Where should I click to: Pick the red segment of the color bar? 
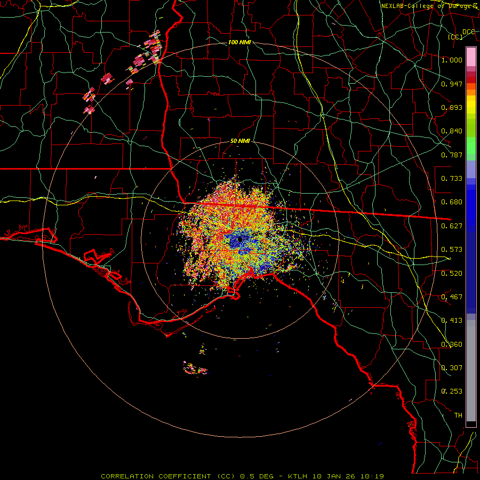[471, 80]
